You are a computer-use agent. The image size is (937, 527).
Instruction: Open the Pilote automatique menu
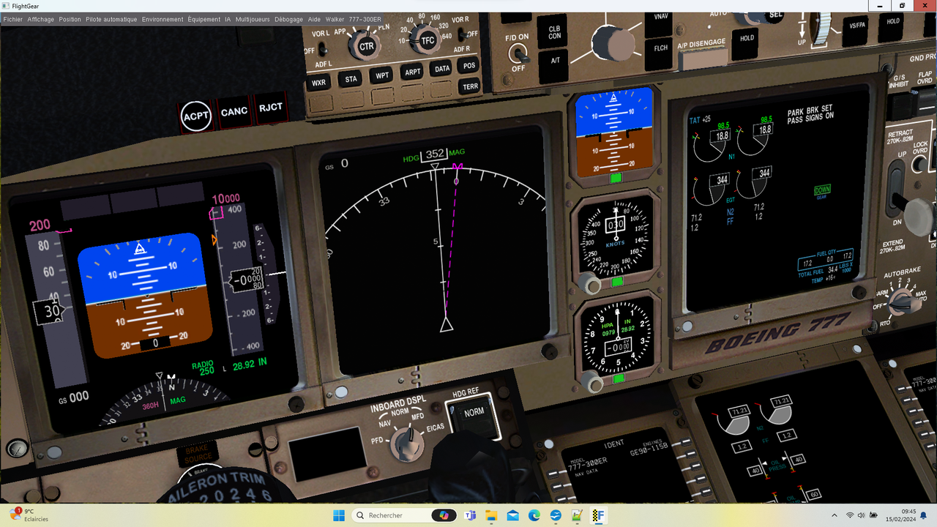(x=111, y=20)
